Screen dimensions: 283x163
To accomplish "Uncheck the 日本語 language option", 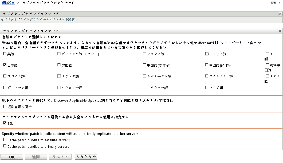I will (4, 65).
